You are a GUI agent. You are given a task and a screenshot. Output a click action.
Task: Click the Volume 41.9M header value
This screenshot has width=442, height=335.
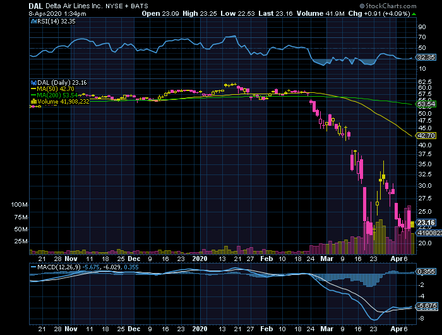320,13
